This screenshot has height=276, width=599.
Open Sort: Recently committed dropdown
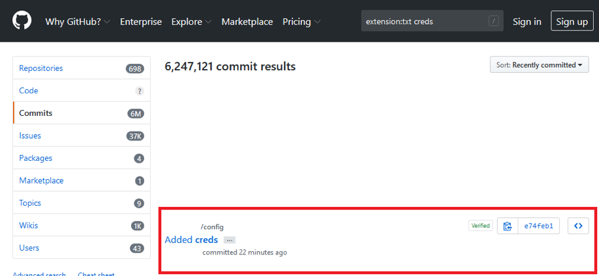click(539, 65)
